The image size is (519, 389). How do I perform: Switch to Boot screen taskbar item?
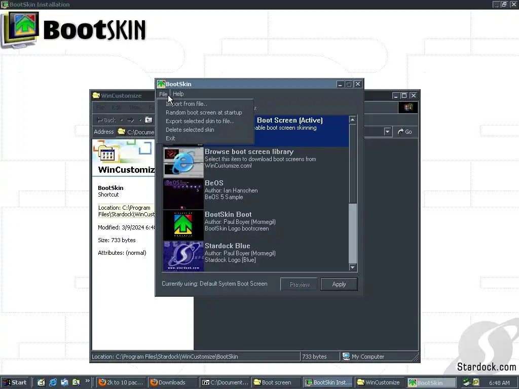click(x=275, y=382)
